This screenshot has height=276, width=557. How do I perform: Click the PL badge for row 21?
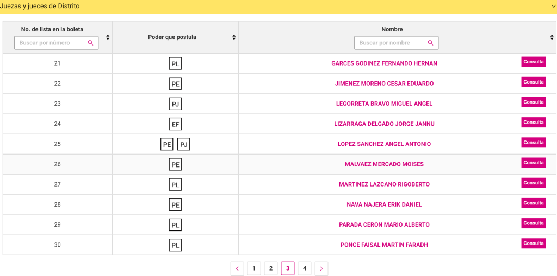pyautogui.click(x=175, y=63)
